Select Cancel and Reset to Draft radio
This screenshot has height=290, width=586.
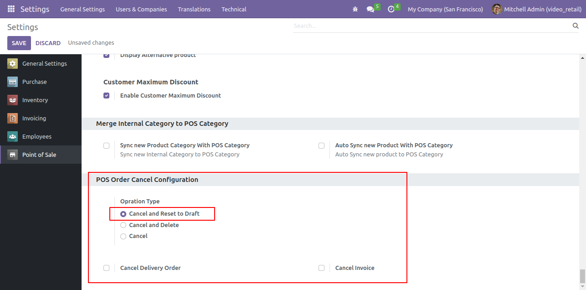123,214
